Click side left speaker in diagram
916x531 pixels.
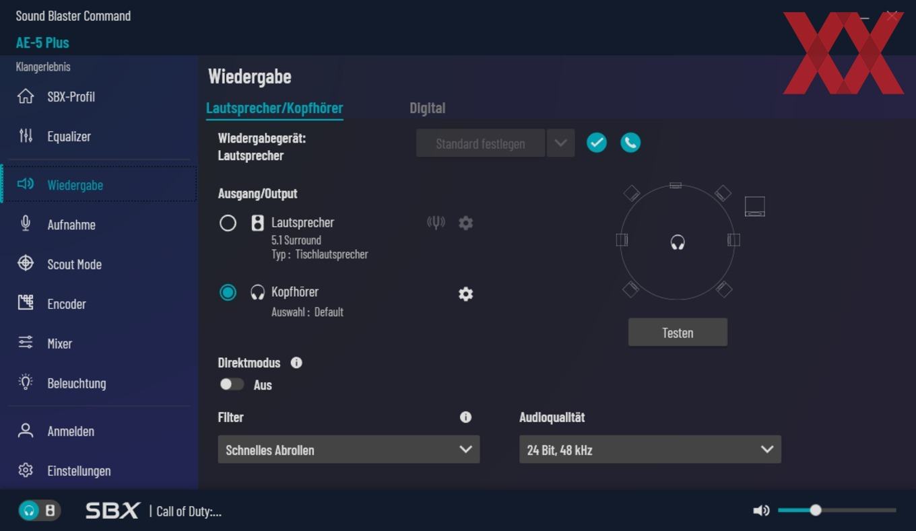coord(622,240)
